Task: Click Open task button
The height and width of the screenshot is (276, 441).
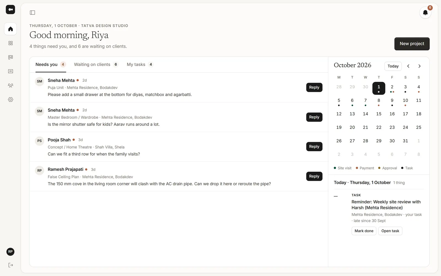Action: pyautogui.click(x=390, y=231)
